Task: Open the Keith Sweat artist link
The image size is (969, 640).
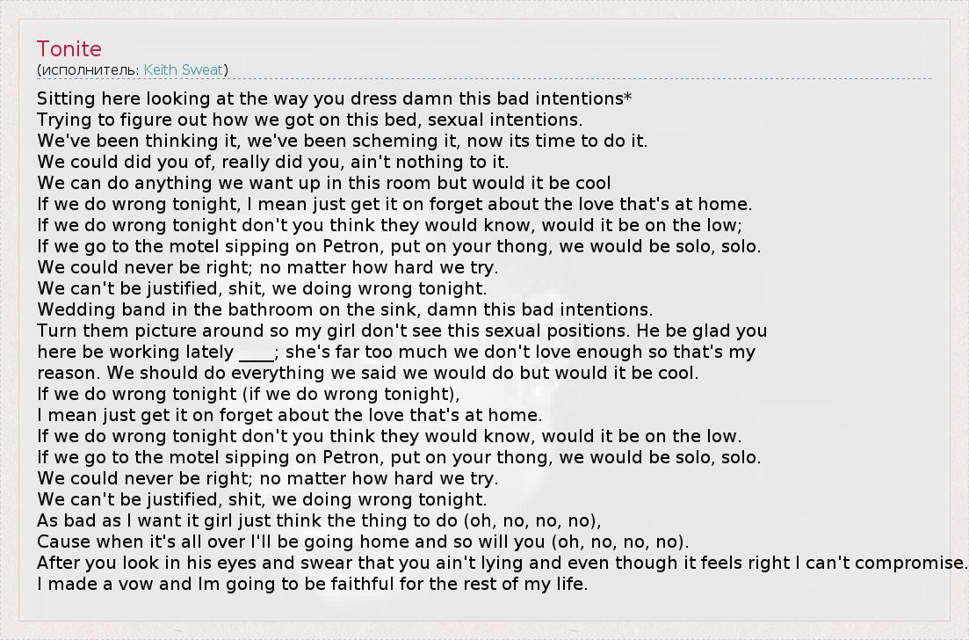Action: 185,69
